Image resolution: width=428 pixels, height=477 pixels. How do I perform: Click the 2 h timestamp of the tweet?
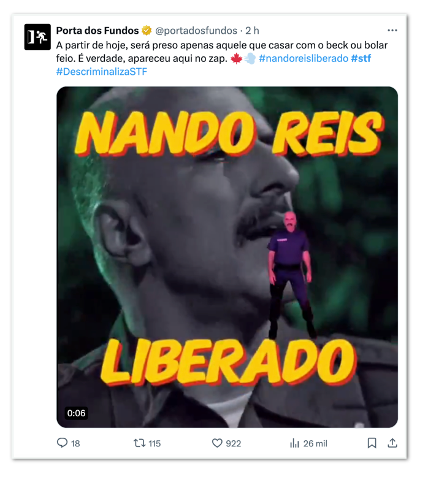pos(252,31)
